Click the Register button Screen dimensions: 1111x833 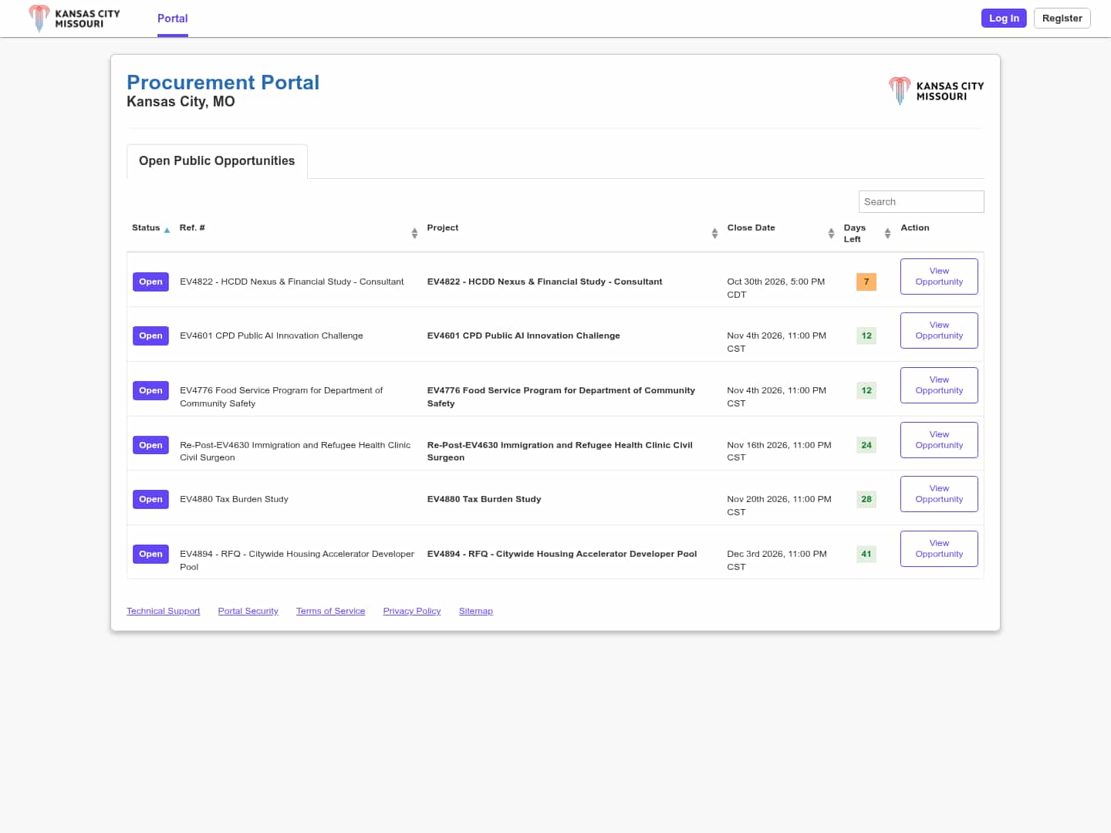click(x=1062, y=19)
